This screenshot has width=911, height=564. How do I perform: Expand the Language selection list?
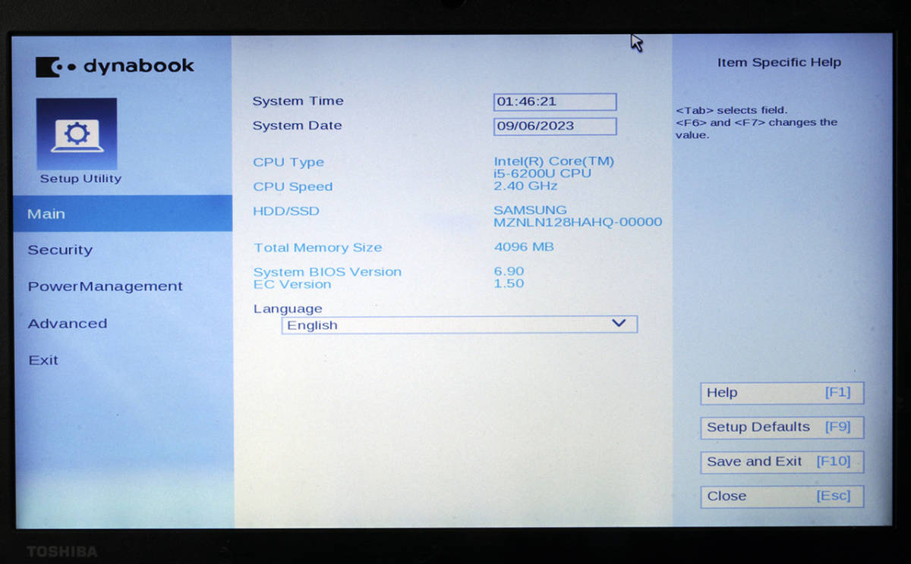[x=618, y=324]
